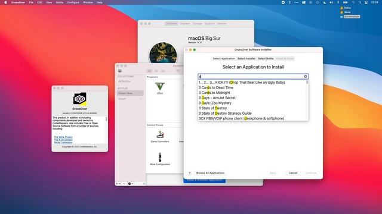Viewport: 382px width, 214px height.
Task: Open the gear action menu in CrossOver sidebar footer
Action: [x=131, y=184]
